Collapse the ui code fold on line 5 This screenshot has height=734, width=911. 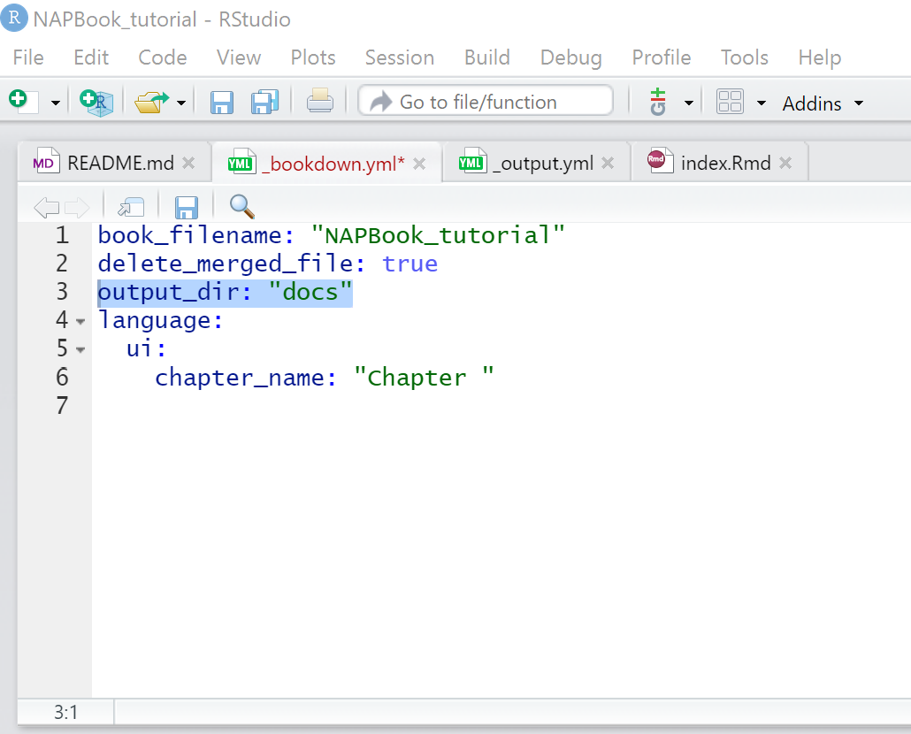(80, 349)
